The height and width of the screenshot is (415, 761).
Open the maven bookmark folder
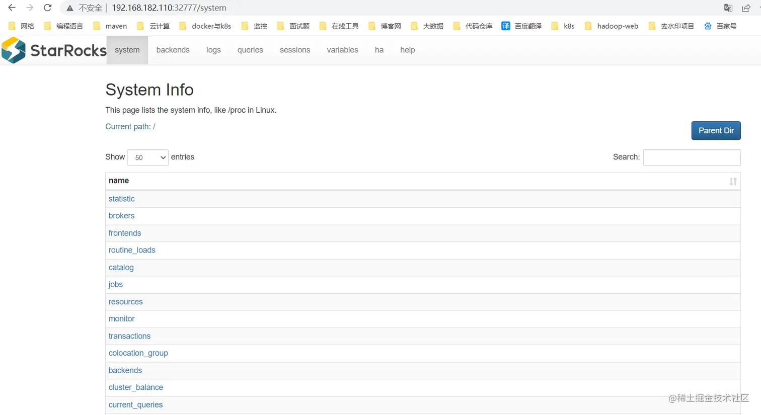click(x=110, y=26)
